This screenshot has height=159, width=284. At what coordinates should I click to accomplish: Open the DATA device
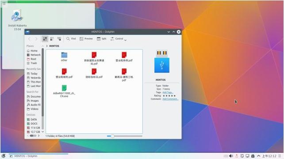coord(32,120)
